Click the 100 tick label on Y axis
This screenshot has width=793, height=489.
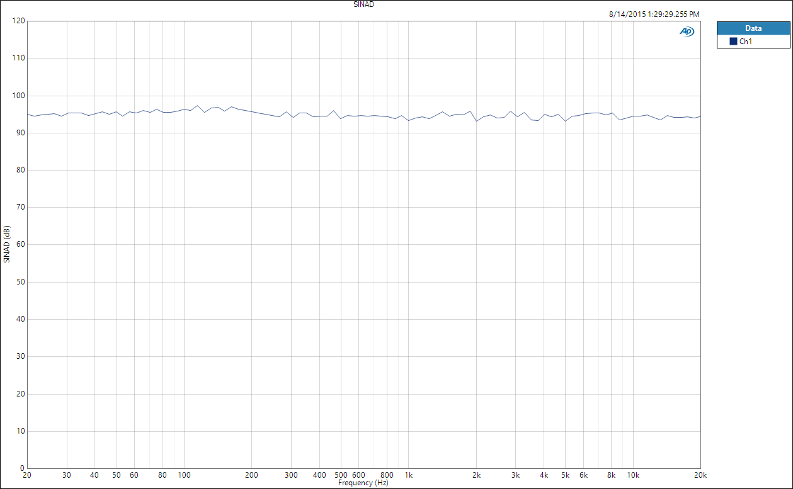tap(18, 96)
